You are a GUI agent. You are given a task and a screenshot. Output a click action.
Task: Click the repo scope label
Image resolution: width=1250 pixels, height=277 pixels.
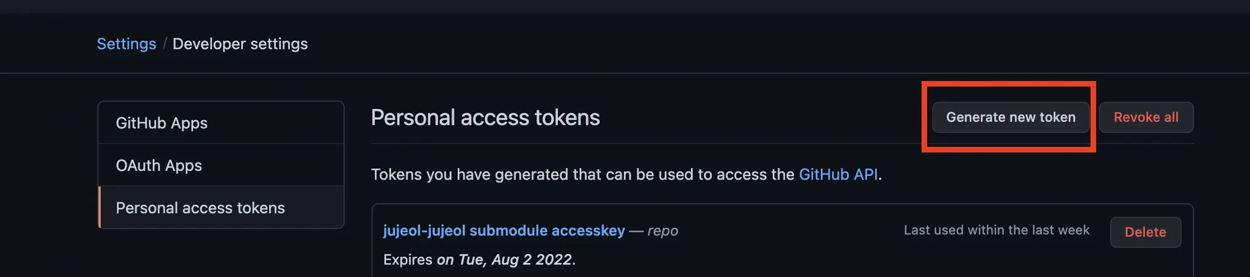click(663, 231)
